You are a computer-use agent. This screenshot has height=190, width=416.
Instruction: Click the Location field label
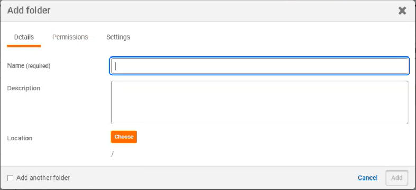[20, 138]
